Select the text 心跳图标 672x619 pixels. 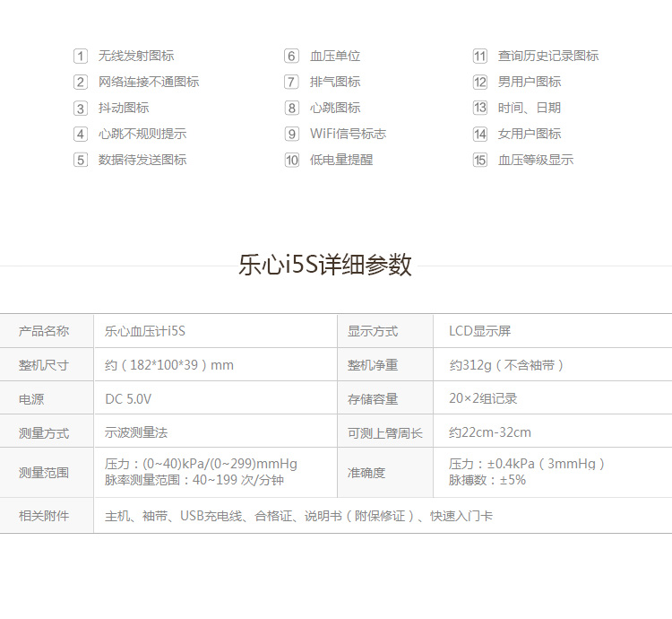pyautogui.click(x=335, y=108)
